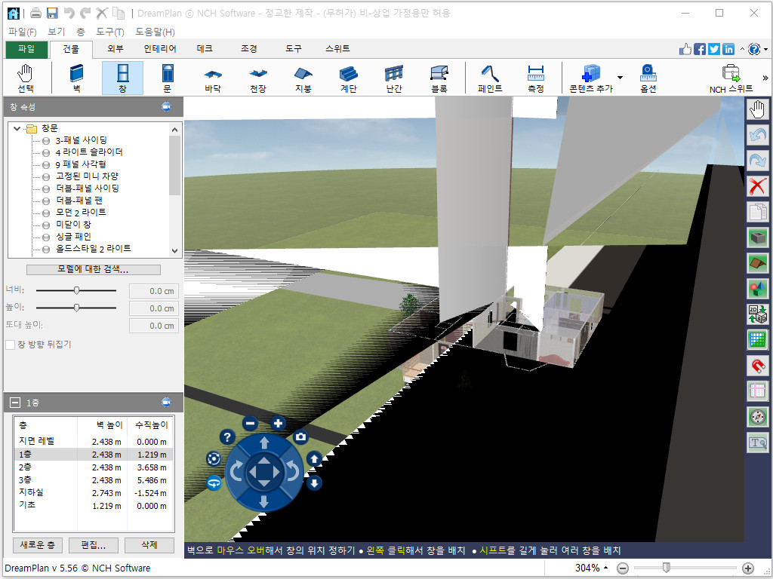773x579 pixels.
Task: Click the 너비 width slider handle
Action: click(x=76, y=291)
